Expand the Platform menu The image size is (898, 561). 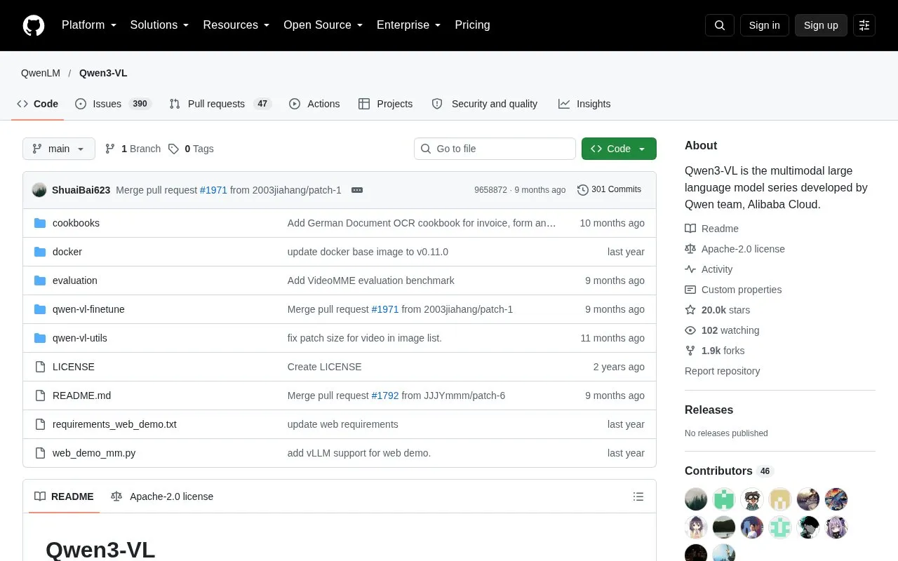[89, 25]
